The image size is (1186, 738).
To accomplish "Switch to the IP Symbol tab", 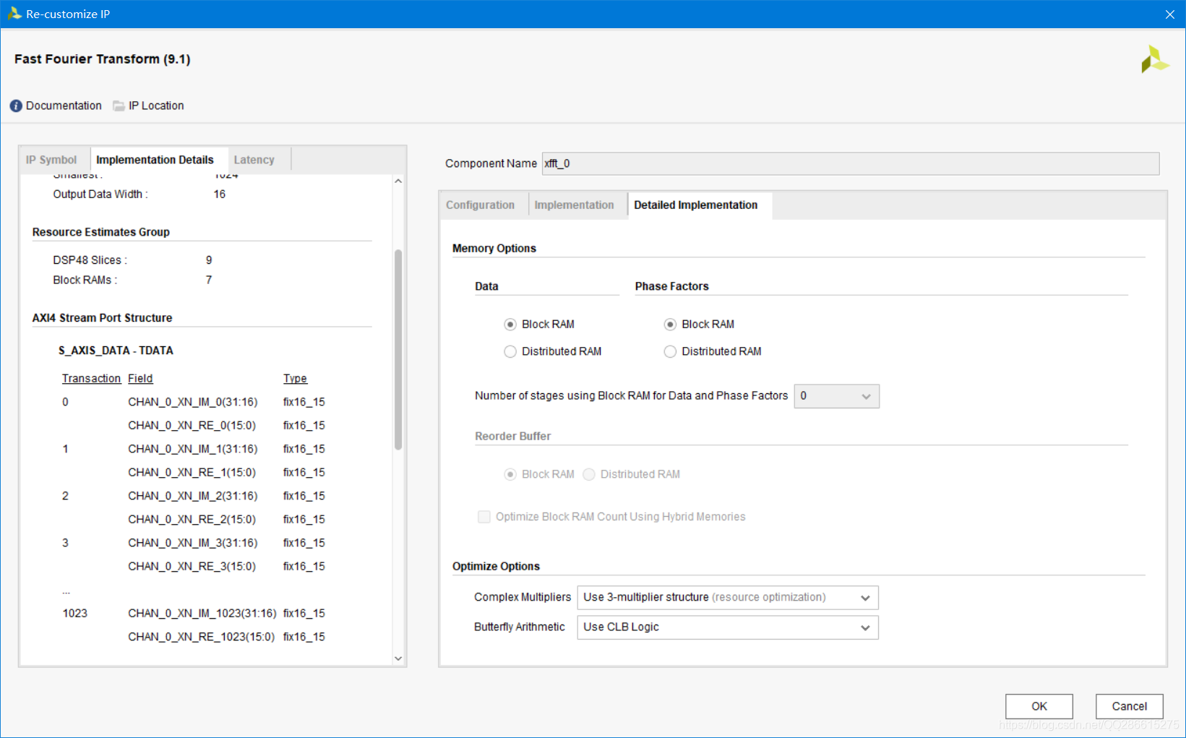I will [x=51, y=160].
